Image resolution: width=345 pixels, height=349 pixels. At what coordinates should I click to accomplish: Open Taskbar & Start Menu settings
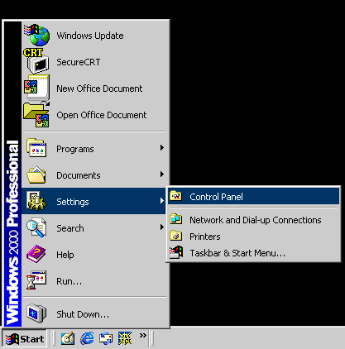tap(253, 253)
